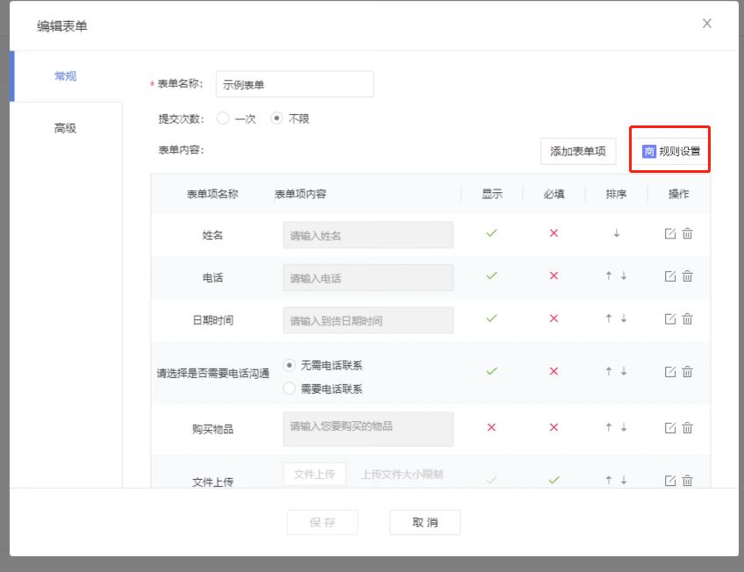Screen dimensions: 744x572
Task: Toggle 必填 cross for 电话
Action: point(554,275)
